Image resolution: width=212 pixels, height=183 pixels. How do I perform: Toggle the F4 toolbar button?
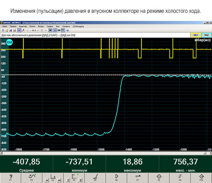[63, 30]
